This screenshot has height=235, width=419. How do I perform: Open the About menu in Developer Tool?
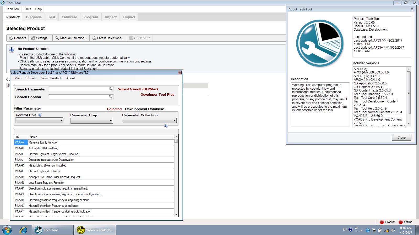[x=70, y=78]
